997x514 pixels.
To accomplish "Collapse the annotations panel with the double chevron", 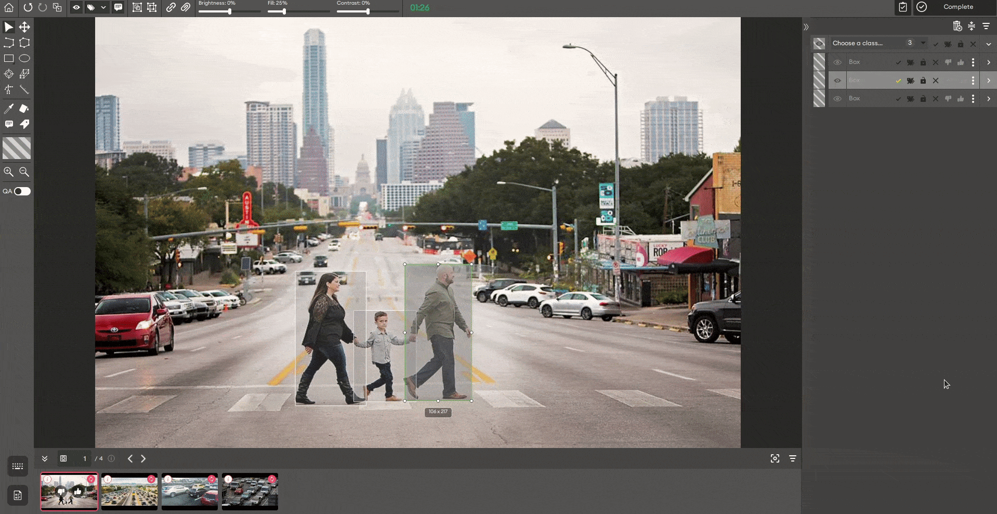I will (806, 27).
